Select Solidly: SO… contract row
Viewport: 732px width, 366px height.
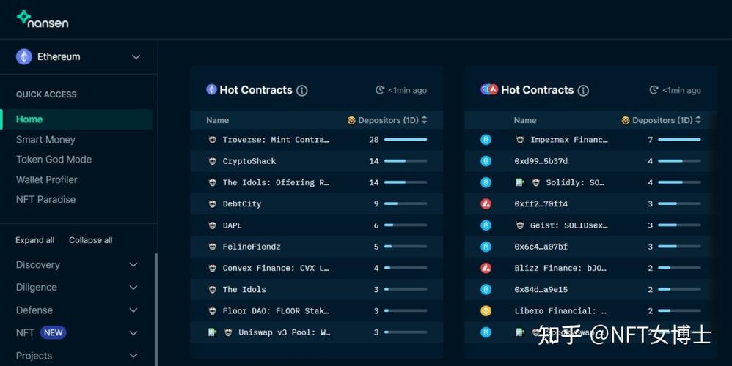591,182
